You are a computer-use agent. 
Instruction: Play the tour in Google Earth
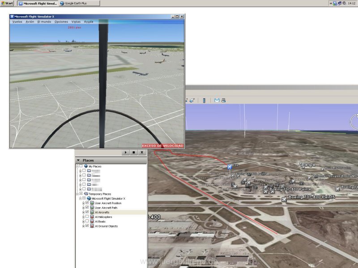click(125, 152)
